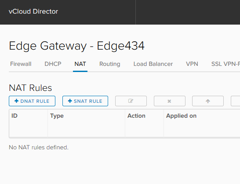Go to the Routing tab
Screen dimensions: 240x184
point(110,64)
